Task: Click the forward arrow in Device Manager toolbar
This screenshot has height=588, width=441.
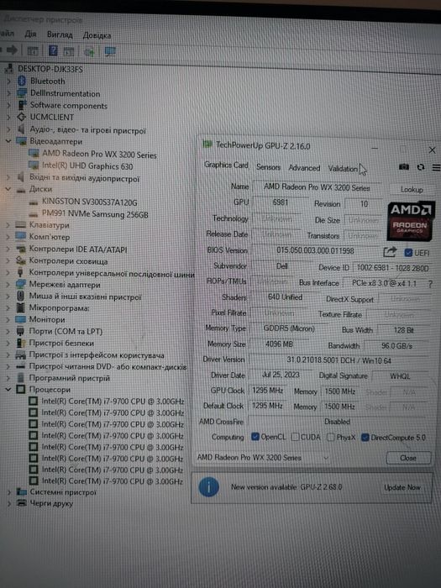Action: (12, 50)
